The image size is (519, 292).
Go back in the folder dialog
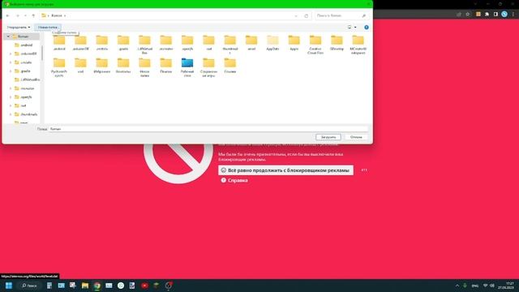[8, 15]
